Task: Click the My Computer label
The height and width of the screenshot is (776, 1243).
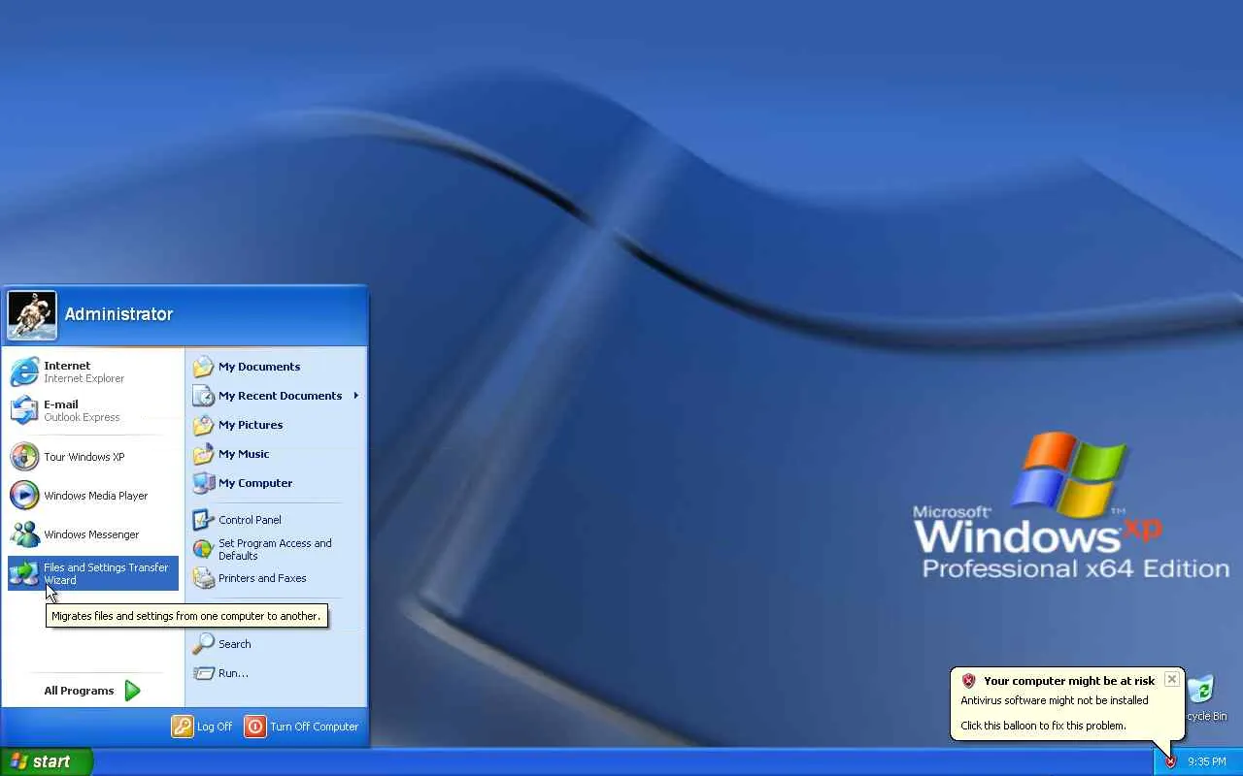Action: pyautogui.click(x=255, y=483)
